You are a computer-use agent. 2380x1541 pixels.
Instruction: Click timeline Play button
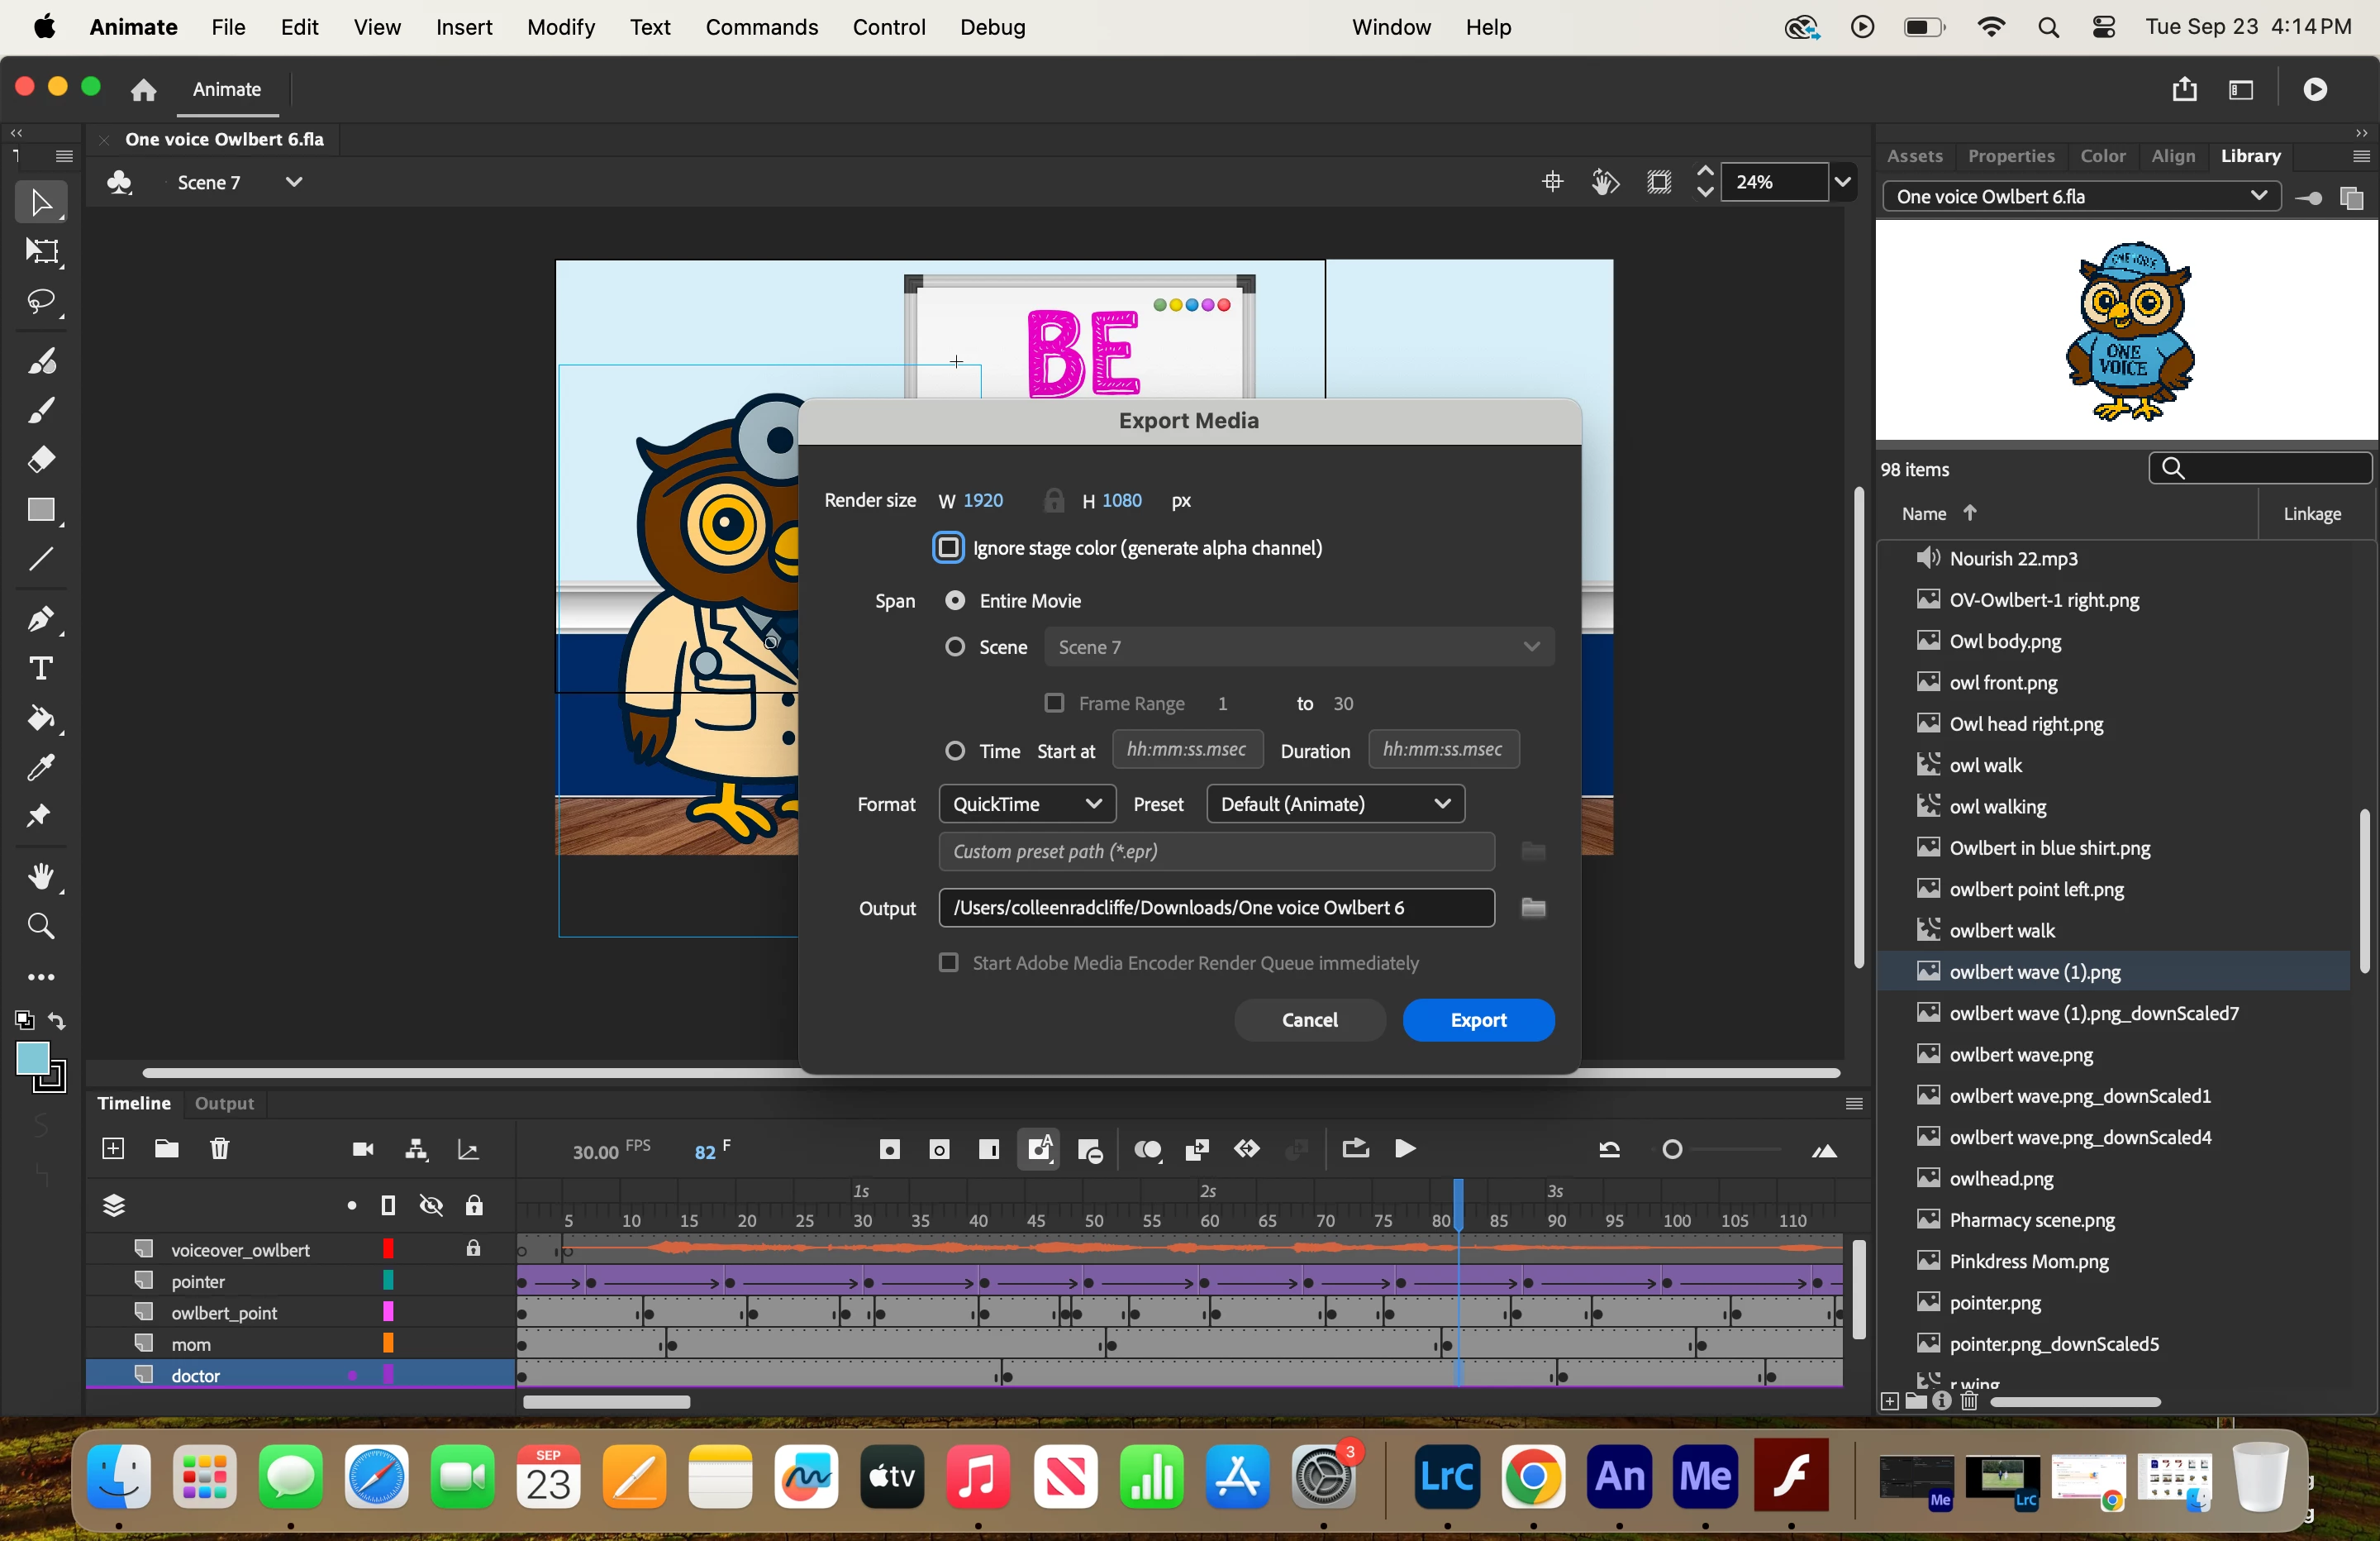pos(1405,1149)
